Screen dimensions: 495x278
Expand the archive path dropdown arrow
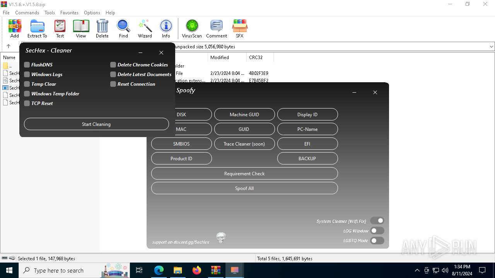pos(491,47)
